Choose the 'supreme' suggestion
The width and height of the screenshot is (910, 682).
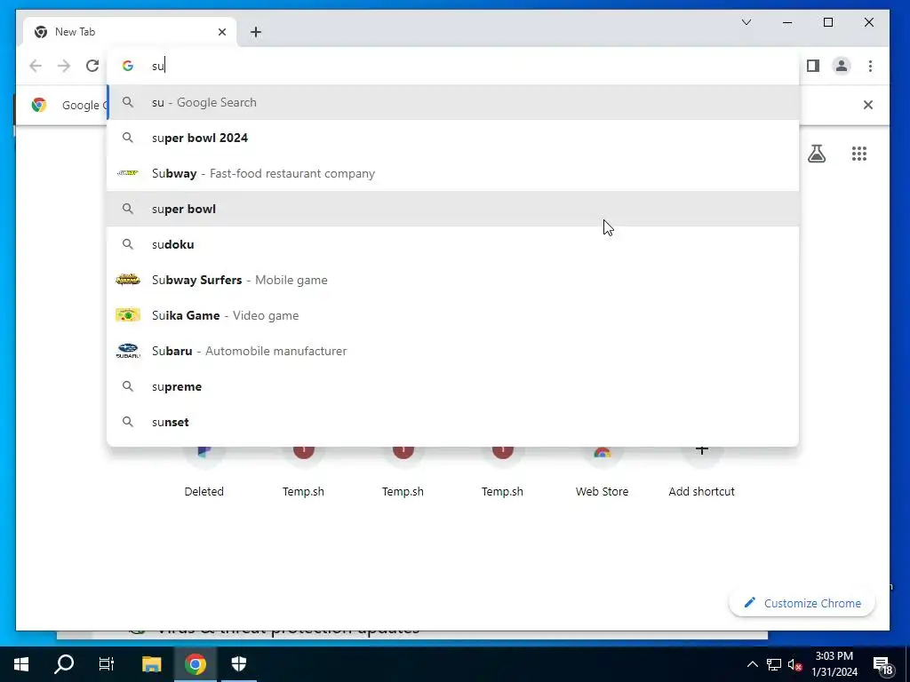tap(453, 386)
